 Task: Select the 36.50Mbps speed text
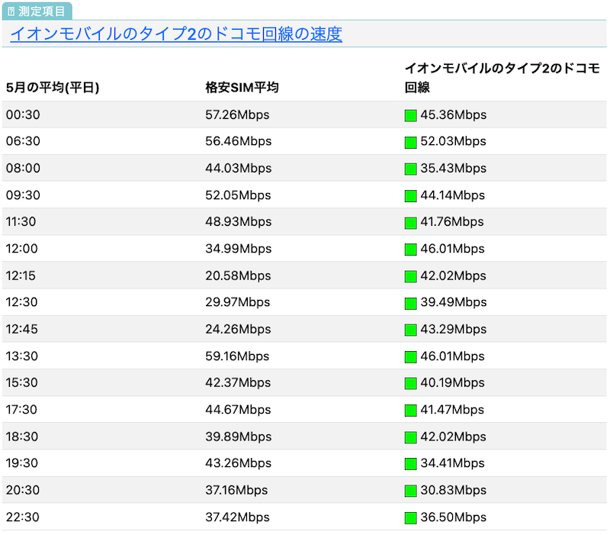(x=454, y=517)
